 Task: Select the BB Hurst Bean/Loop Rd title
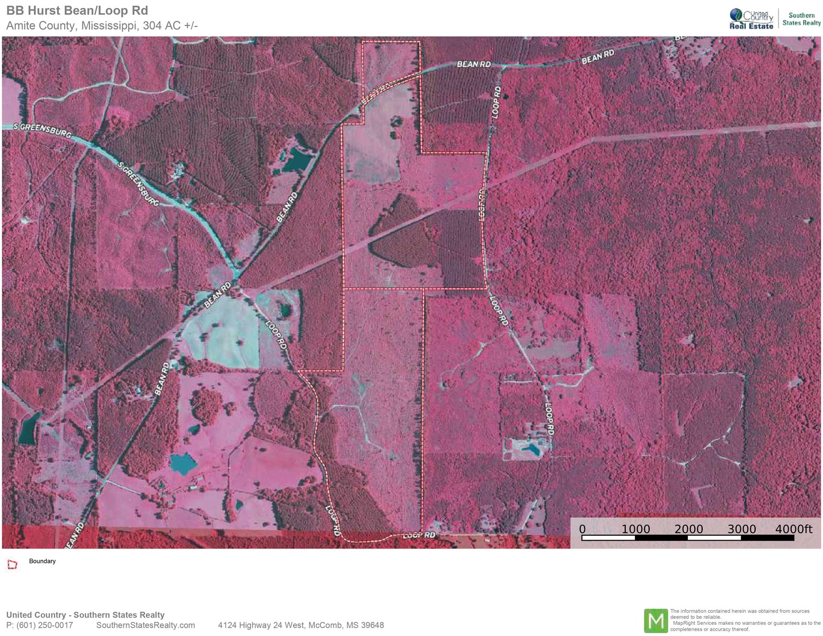[77, 11]
